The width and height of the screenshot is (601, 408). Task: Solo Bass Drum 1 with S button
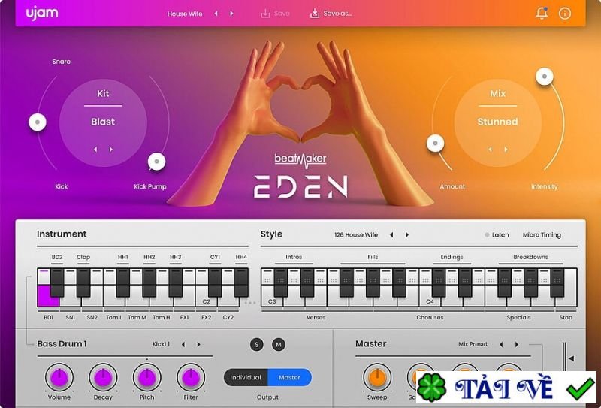pyautogui.click(x=257, y=344)
